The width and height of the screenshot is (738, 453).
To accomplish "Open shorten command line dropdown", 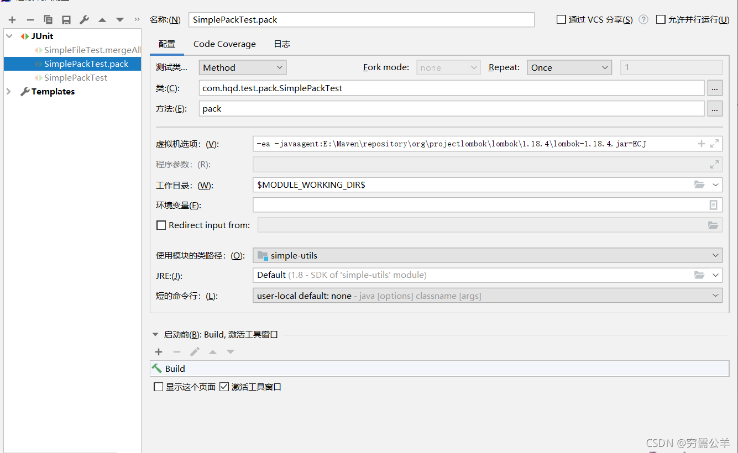I will point(488,296).
